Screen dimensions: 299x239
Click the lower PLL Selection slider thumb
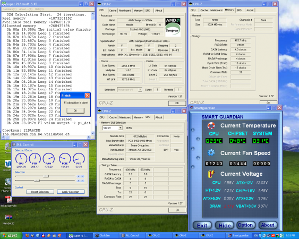coord(37,181)
